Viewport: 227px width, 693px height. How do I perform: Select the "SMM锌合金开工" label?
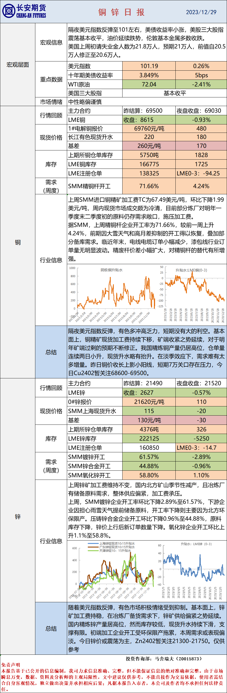coord(95,466)
